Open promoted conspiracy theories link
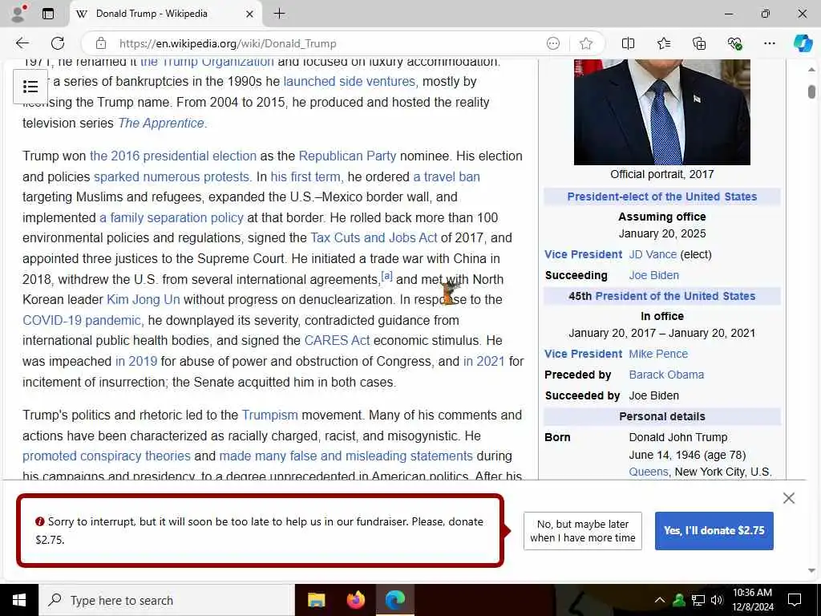This screenshot has height=616, width=821. pos(107,456)
